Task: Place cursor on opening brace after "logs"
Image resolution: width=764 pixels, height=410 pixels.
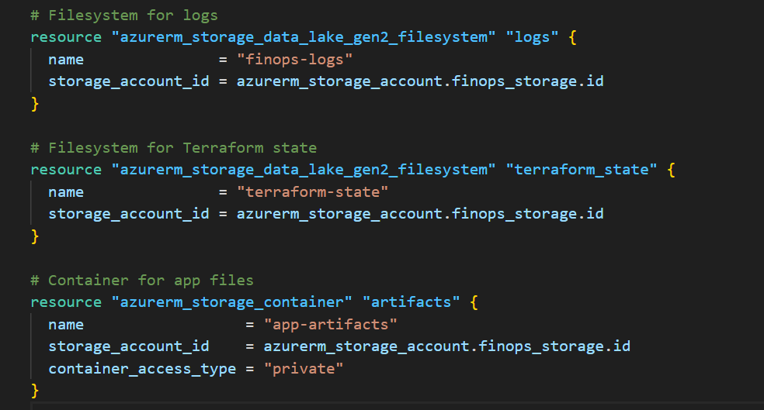Action: coord(573,37)
